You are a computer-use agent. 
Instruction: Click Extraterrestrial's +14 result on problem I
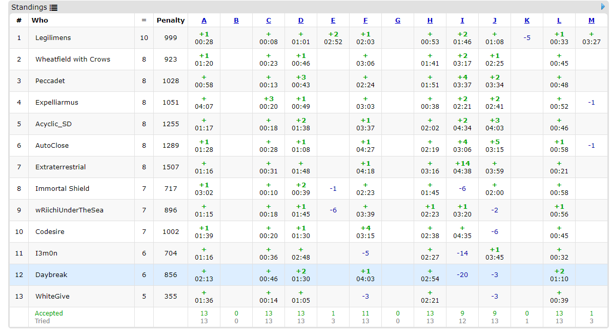[x=462, y=164]
